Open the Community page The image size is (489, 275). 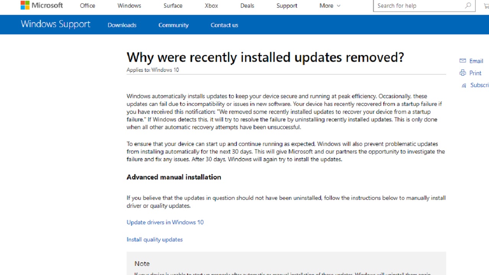[x=174, y=25]
